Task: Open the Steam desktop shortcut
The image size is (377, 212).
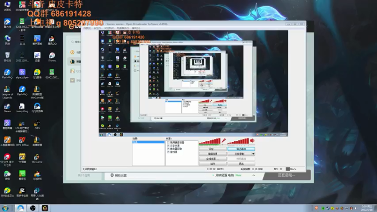Action: [x=7, y=108]
